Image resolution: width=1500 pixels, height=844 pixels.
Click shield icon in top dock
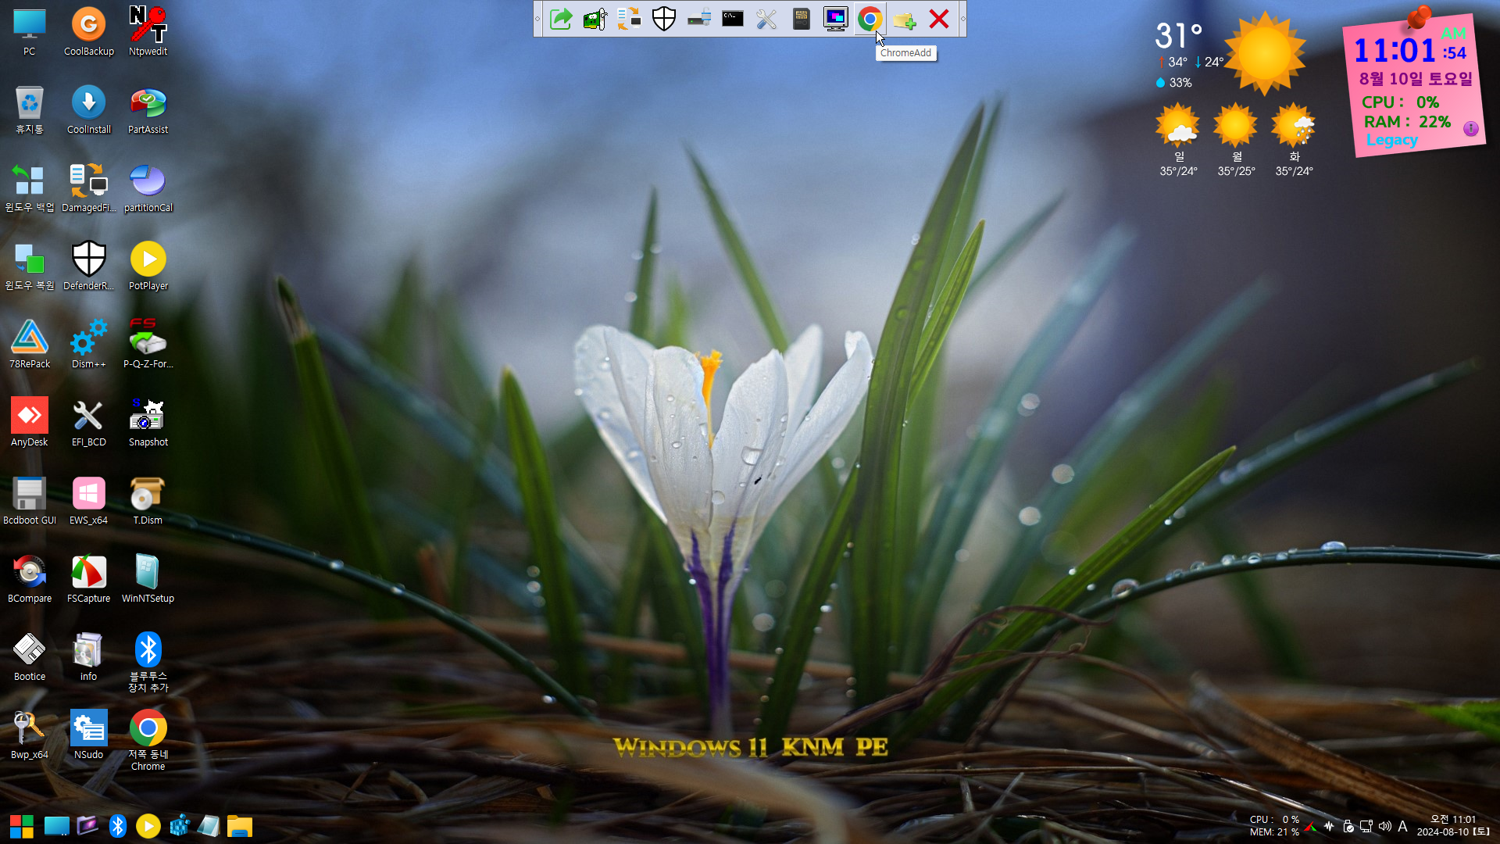coord(664,19)
